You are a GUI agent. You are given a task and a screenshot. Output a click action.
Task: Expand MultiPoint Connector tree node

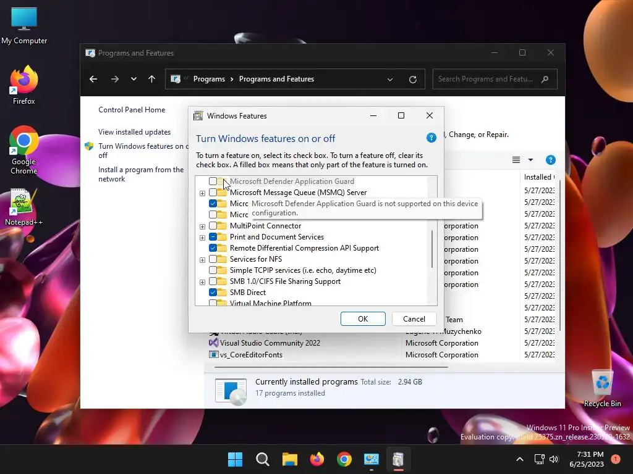point(202,227)
